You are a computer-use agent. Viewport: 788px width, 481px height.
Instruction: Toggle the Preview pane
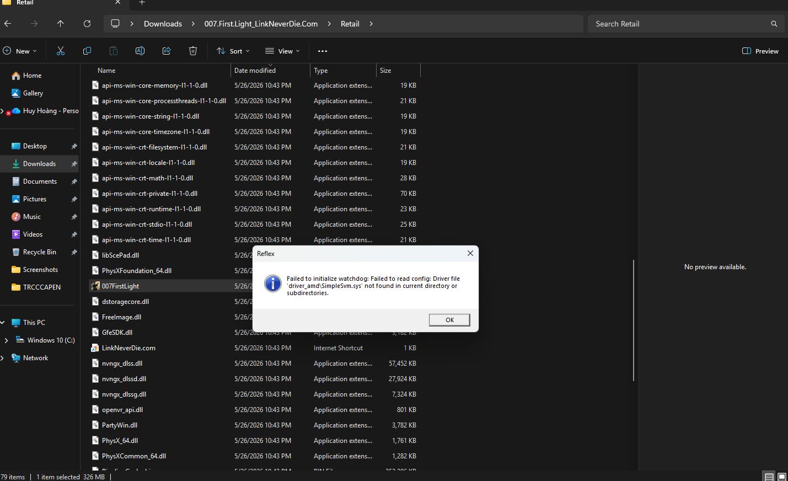760,51
